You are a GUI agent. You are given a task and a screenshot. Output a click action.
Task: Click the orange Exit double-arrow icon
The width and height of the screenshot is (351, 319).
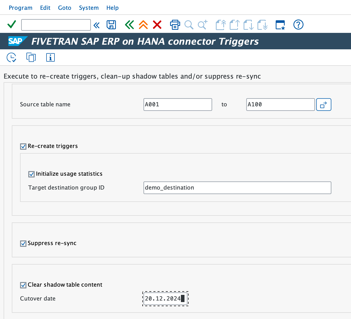143,25
